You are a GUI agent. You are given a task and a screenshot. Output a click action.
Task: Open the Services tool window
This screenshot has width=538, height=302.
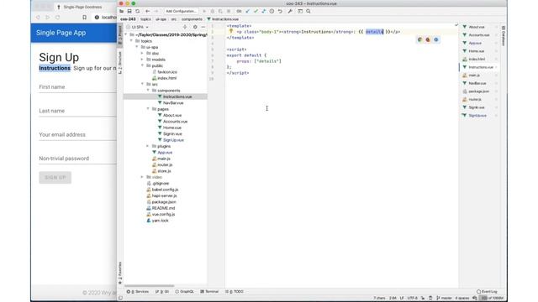pyautogui.click(x=138, y=291)
